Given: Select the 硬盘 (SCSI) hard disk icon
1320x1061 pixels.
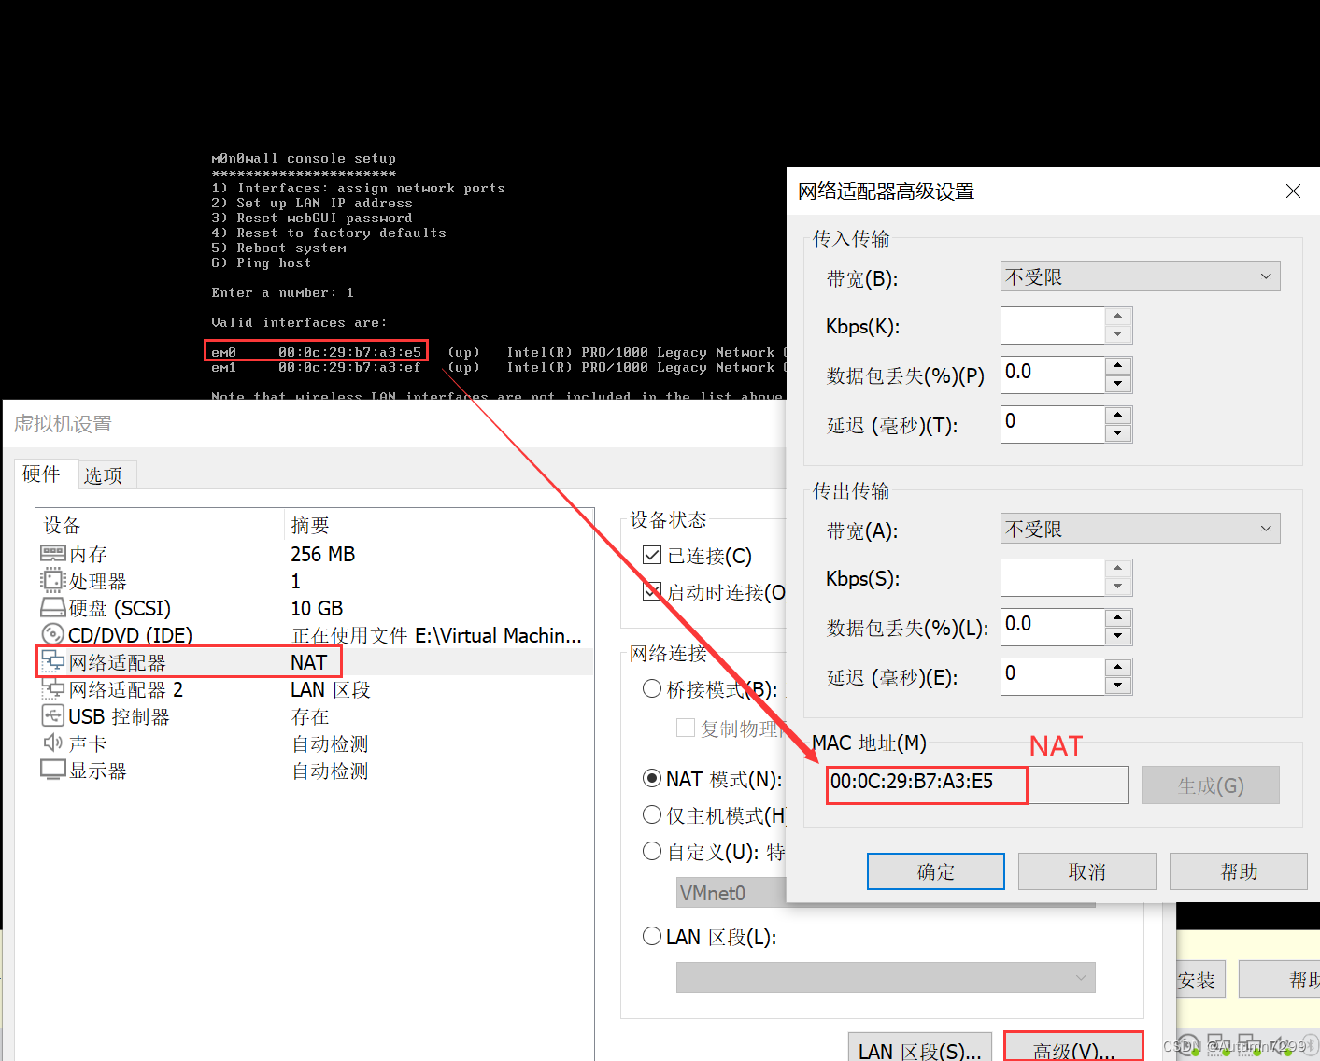Looking at the screenshot, I should [53, 608].
